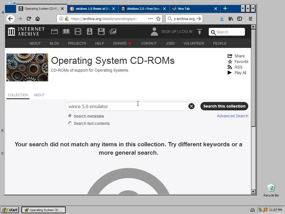Open page actions three-dot menu
Image resolution: width=285 pixels, height=214 pixels.
click(x=151, y=19)
